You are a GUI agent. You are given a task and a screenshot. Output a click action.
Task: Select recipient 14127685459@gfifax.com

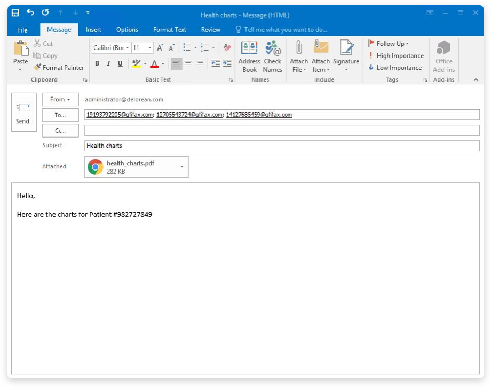click(x=259, y=115)
